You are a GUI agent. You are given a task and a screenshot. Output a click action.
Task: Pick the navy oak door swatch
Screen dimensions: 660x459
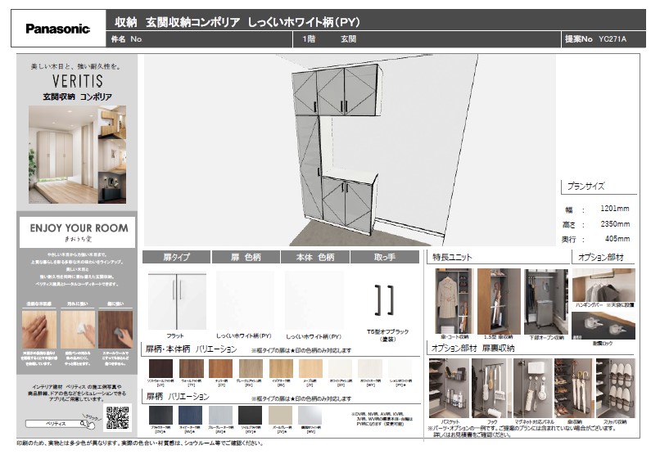point(191,414)
